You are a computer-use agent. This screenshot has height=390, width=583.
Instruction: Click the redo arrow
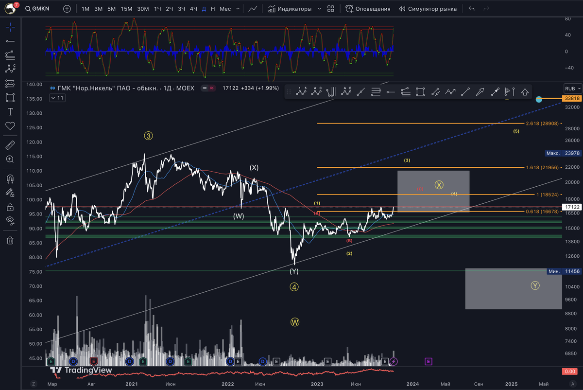tap(486, 9)
